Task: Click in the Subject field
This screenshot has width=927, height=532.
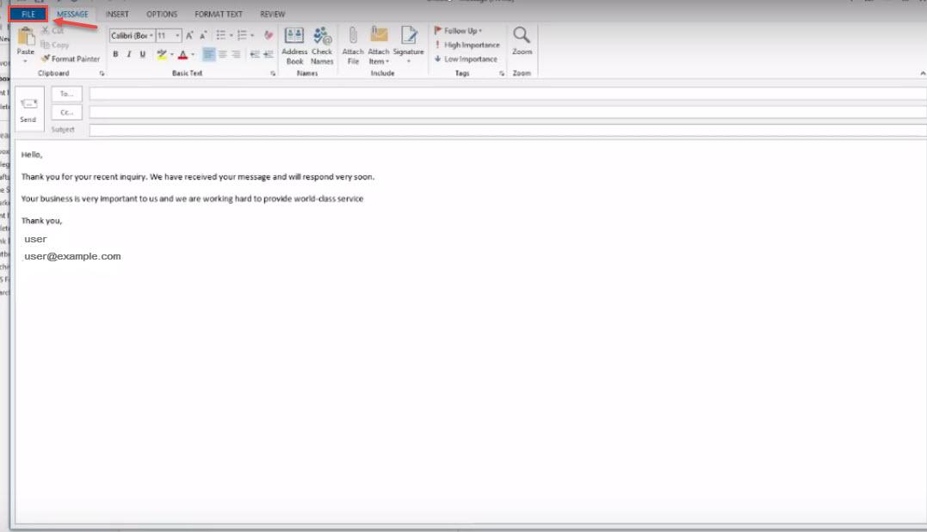Action: tap(508, 130)
